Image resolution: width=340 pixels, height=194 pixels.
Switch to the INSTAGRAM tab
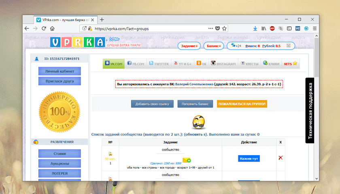[x=223, y=64]
